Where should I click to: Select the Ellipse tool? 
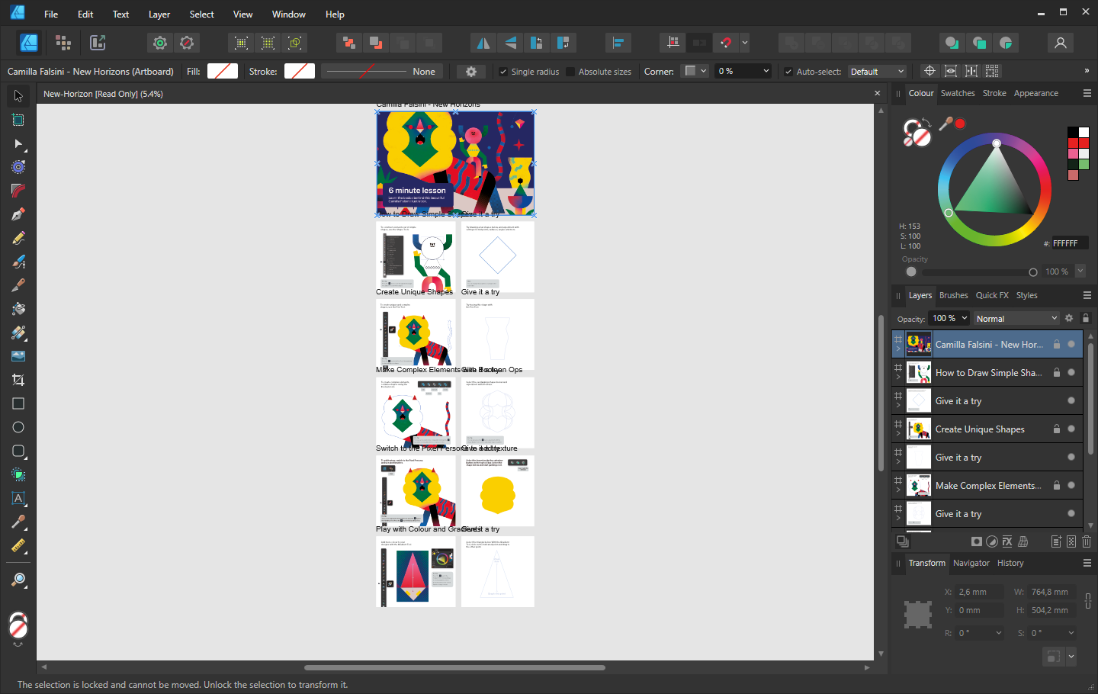[18, 427]
